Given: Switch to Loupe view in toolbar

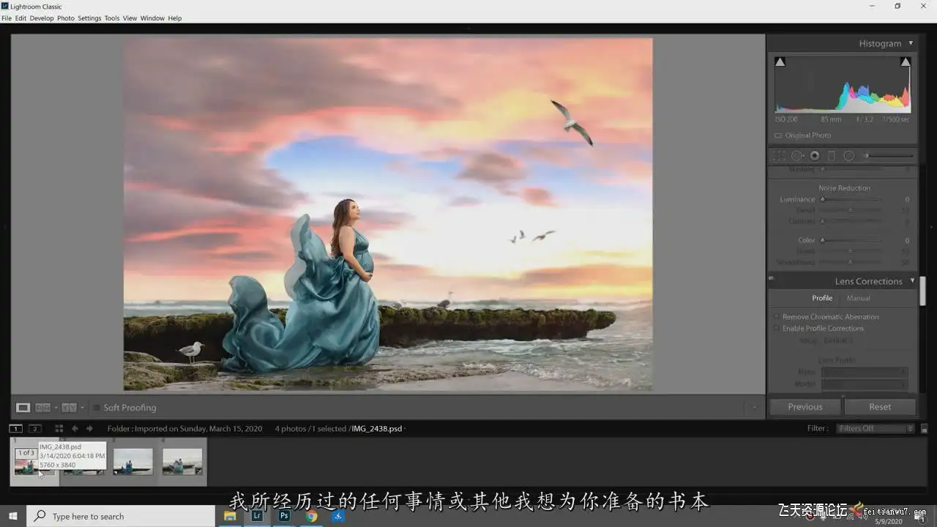Looking at the screenshot, I should tap(23, 408).
